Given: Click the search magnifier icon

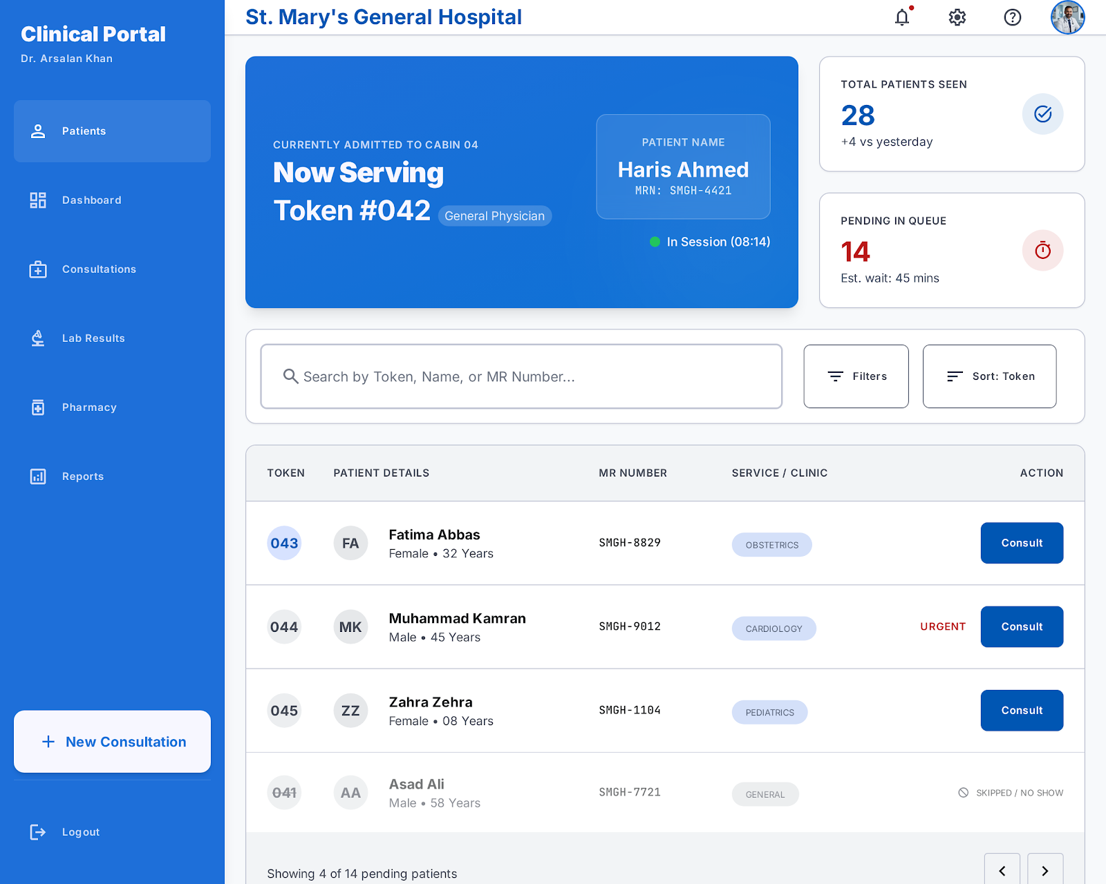Looking at the screenshot, I should coord(291,376).
